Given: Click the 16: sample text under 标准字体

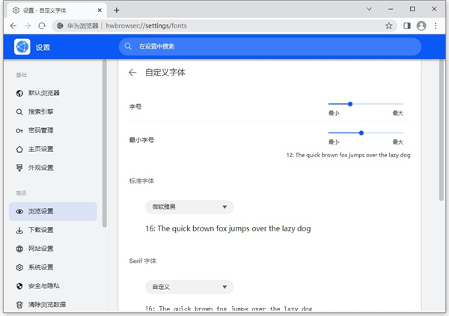Looking at the screenshot, I should tap(228, 228).
